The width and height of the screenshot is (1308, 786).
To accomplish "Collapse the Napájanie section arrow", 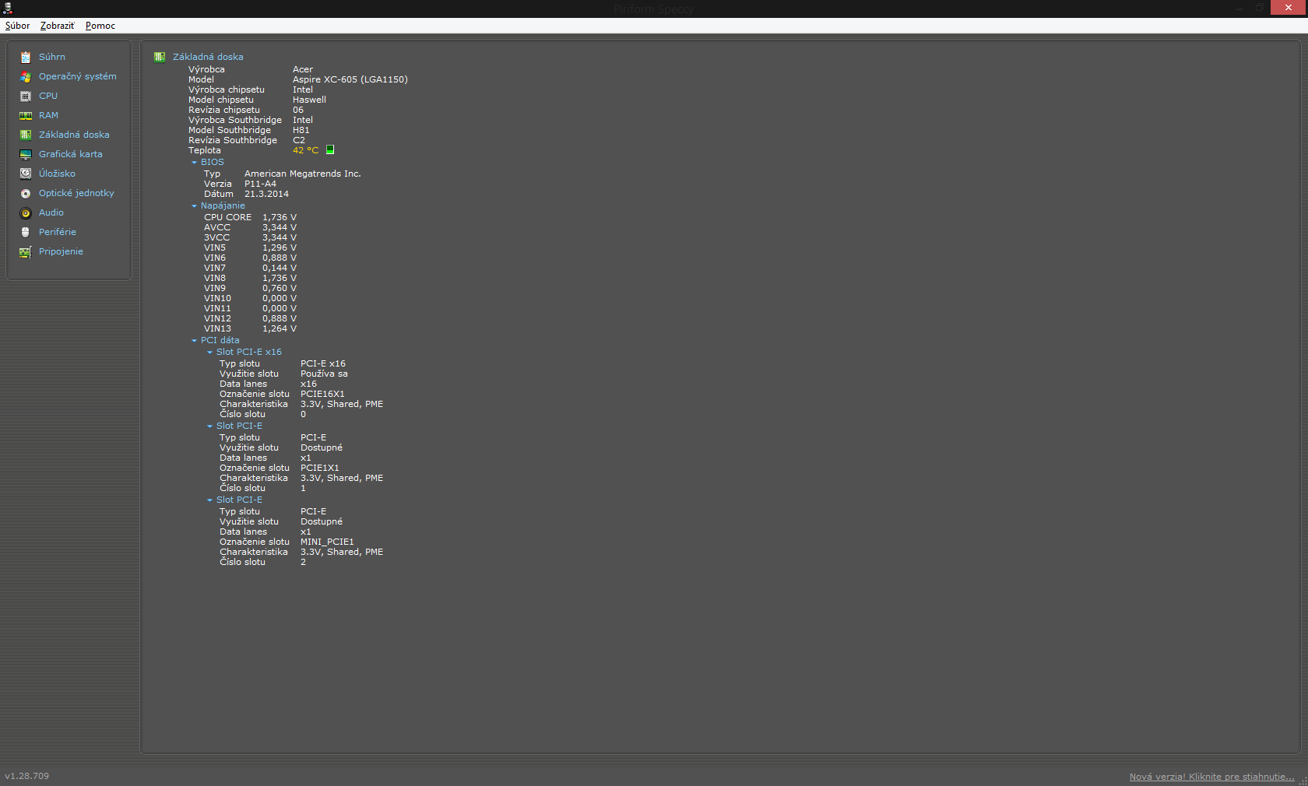I will (194, 206).
